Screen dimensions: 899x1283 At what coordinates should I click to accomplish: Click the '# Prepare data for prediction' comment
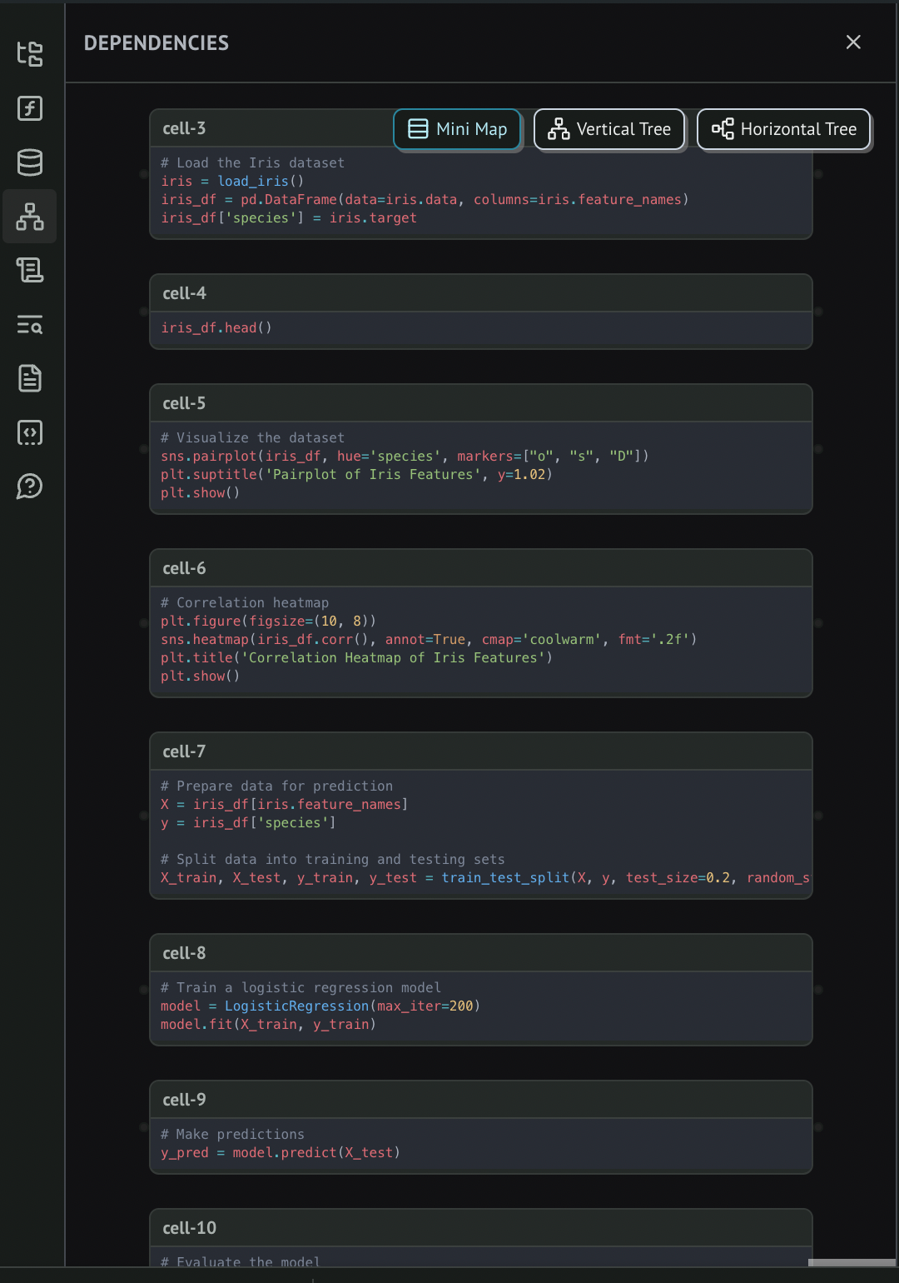pyautogui.click(x=276, y=786)
